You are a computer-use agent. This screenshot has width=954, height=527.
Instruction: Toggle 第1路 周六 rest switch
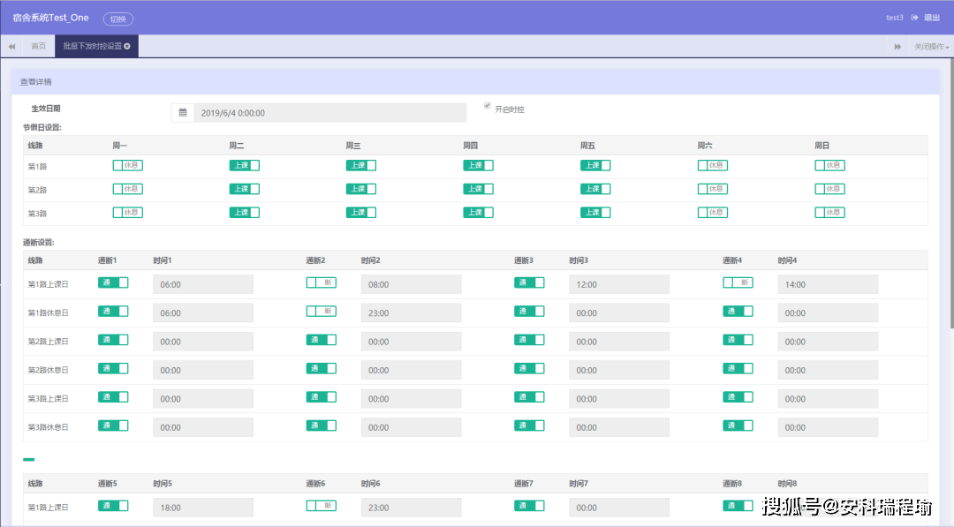coord(713,165)
